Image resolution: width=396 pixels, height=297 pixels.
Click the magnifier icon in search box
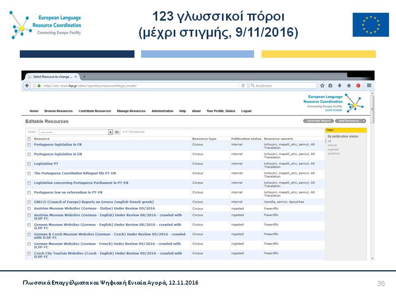[252, 86]
